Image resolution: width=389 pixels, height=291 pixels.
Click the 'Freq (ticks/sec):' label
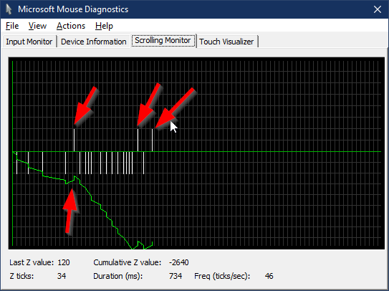[222, 276]
